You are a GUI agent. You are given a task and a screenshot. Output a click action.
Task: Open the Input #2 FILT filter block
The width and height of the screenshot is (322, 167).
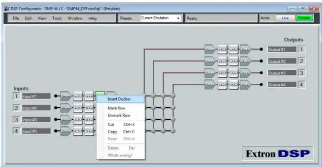tap(78, 108)
